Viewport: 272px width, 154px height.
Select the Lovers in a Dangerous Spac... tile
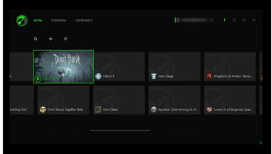pos(230,100)
